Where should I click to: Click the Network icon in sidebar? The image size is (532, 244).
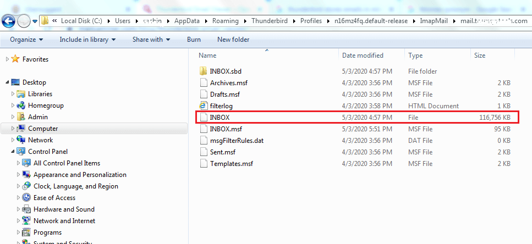tap(21, 140)
